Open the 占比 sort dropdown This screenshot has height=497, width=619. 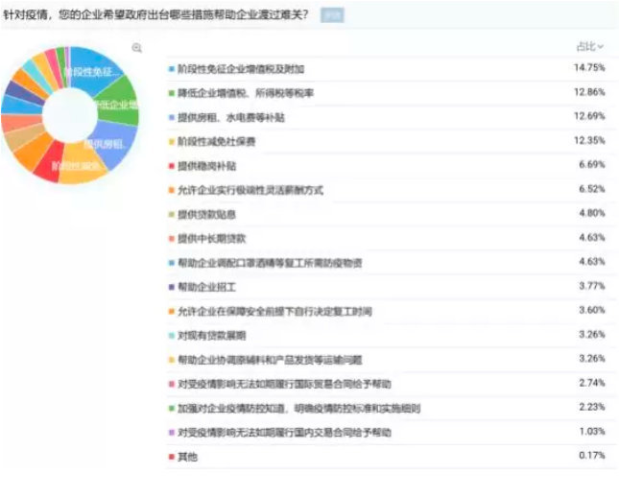coord(590,47)
